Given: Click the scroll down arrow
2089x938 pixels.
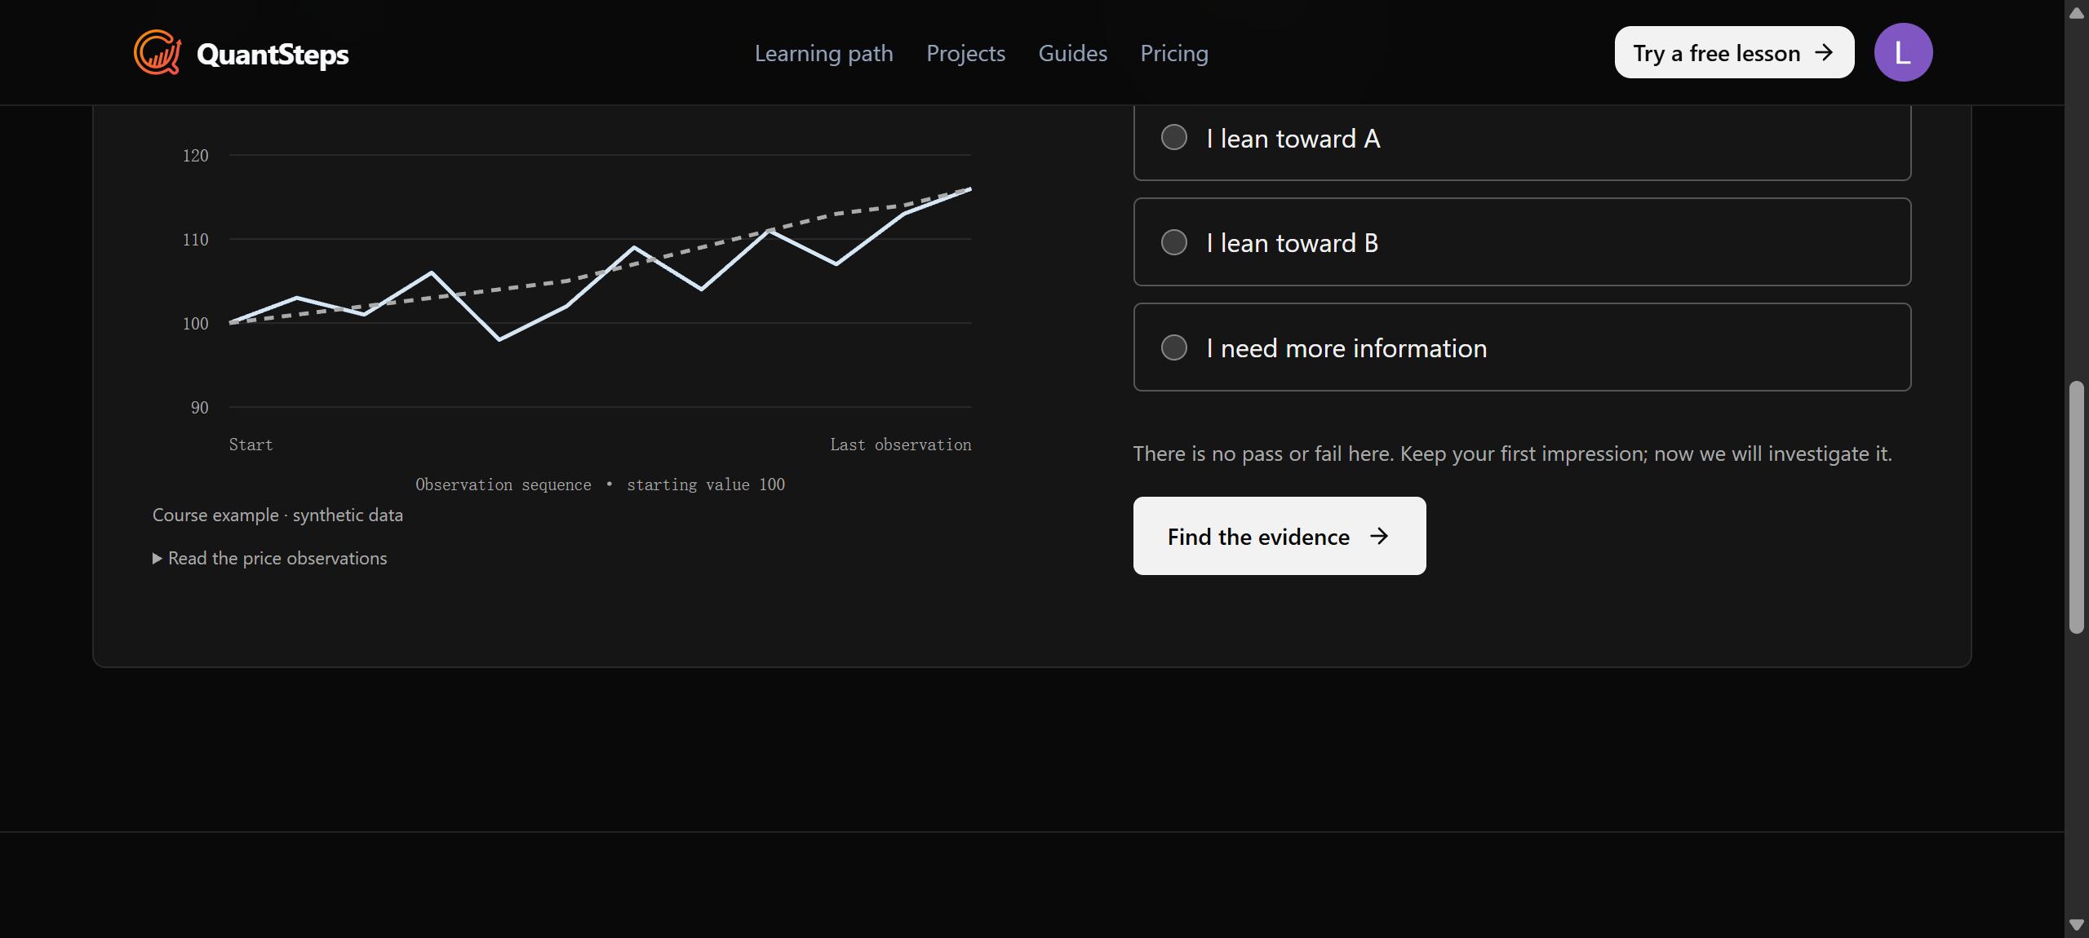Looking at the screenshot, I should tap(2077, 925).
